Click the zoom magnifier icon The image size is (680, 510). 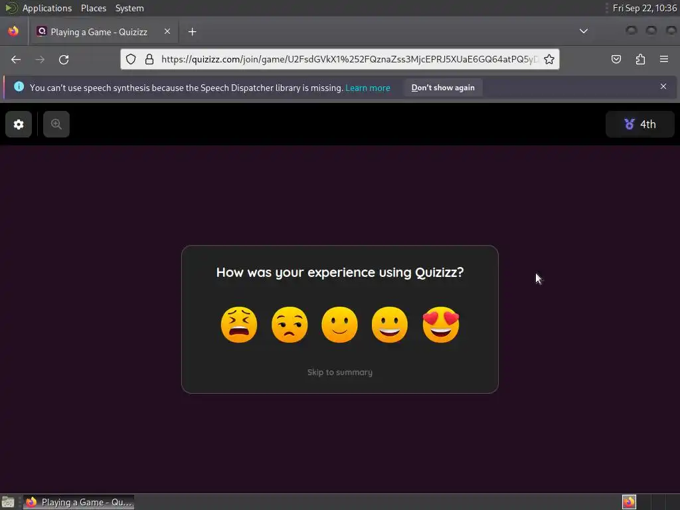(56, 124)
